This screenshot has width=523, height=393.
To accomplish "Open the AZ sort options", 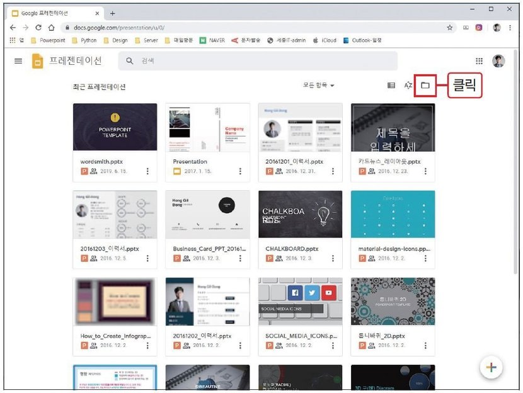I will point(408,85).
